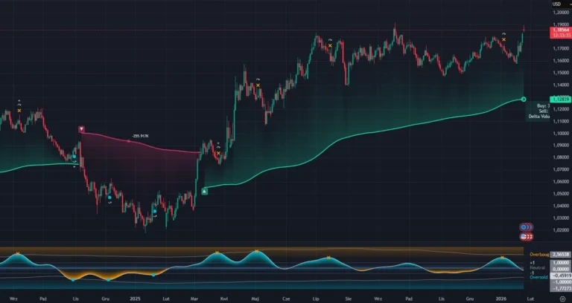This screenshot has width=572, height=303.
Task: Click the cyan dot signal on late January 2025 candles
Action: [x=155, y=211]
